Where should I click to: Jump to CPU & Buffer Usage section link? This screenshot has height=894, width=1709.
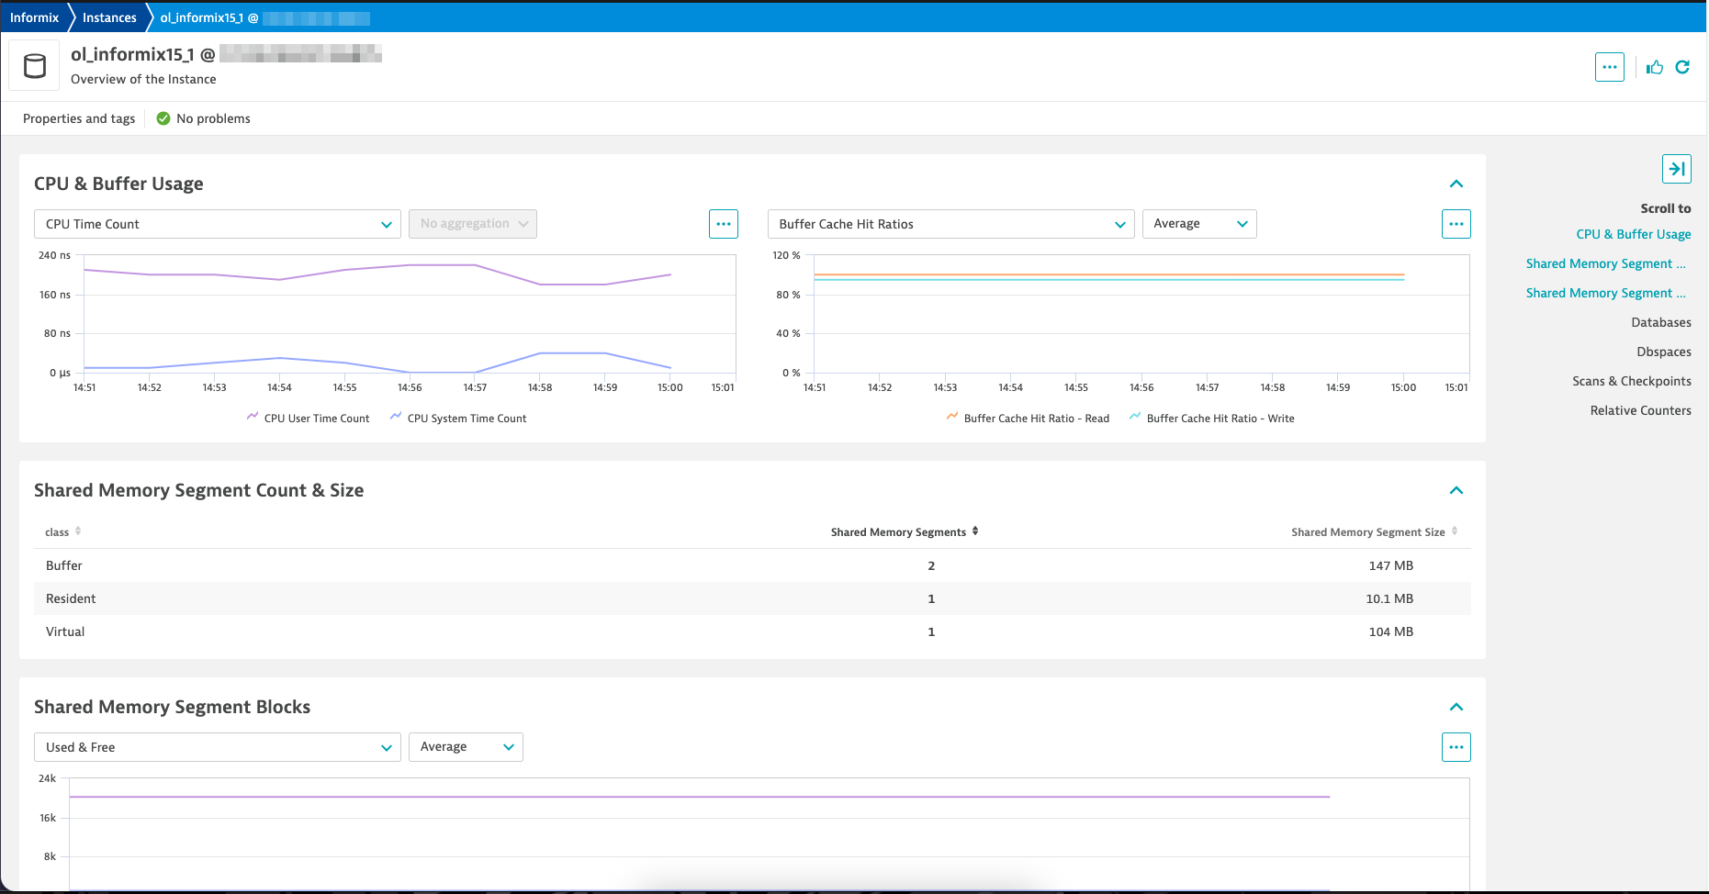pos(1634,234)
